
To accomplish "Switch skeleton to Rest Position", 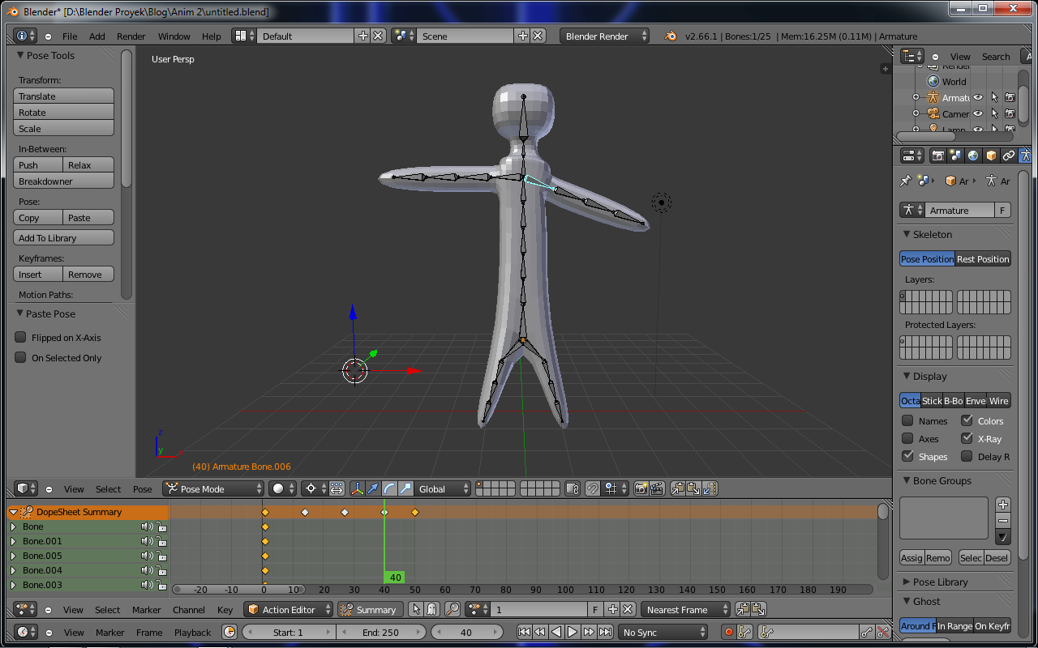I will [x=983, y=258].
